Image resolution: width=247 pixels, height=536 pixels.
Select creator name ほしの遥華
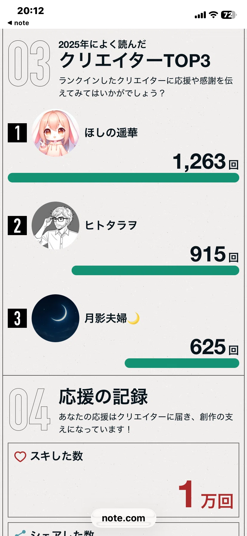(x=111, y=133)
